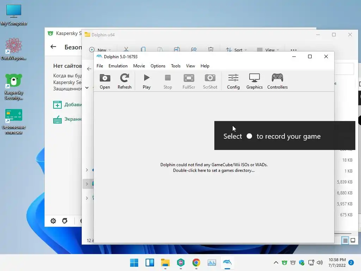Open the Экранная keyboard link in Kaspersky
The height and width of the screenshot is (271, 361).
67,119
